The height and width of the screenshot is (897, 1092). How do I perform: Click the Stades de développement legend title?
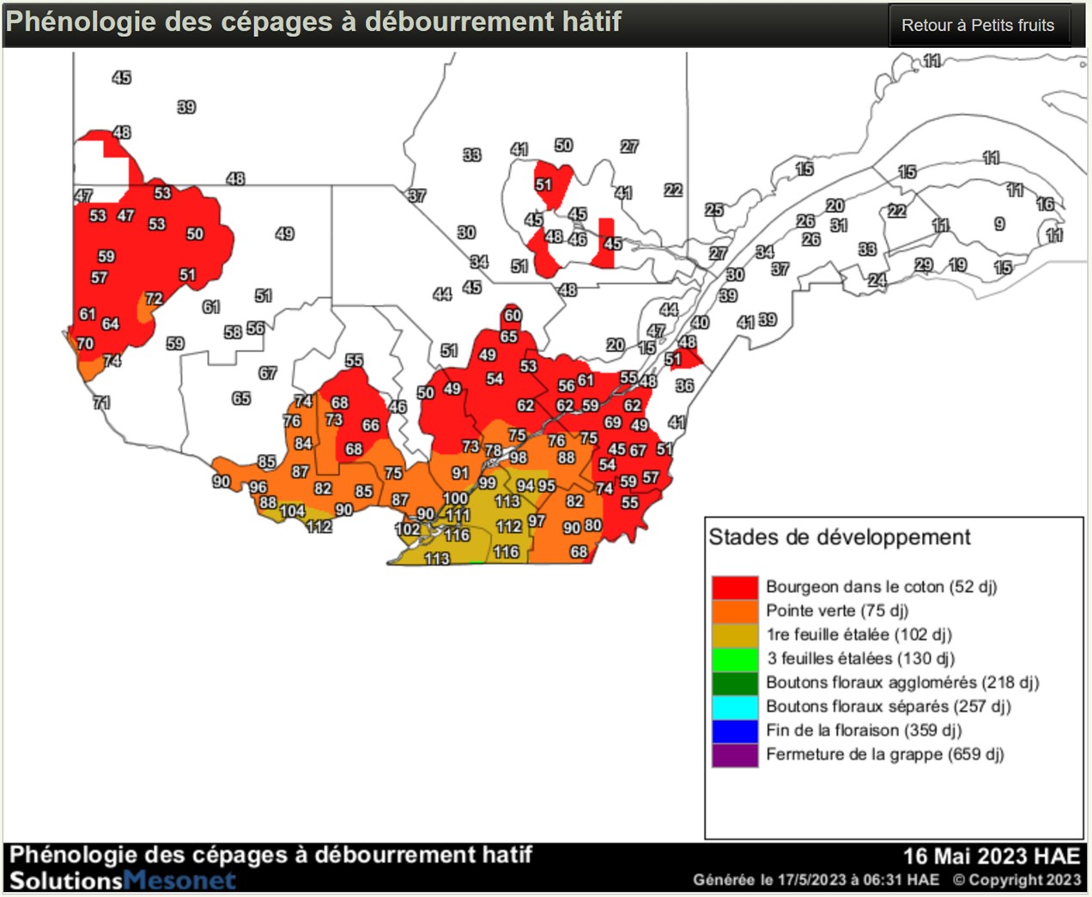(839, 537)
